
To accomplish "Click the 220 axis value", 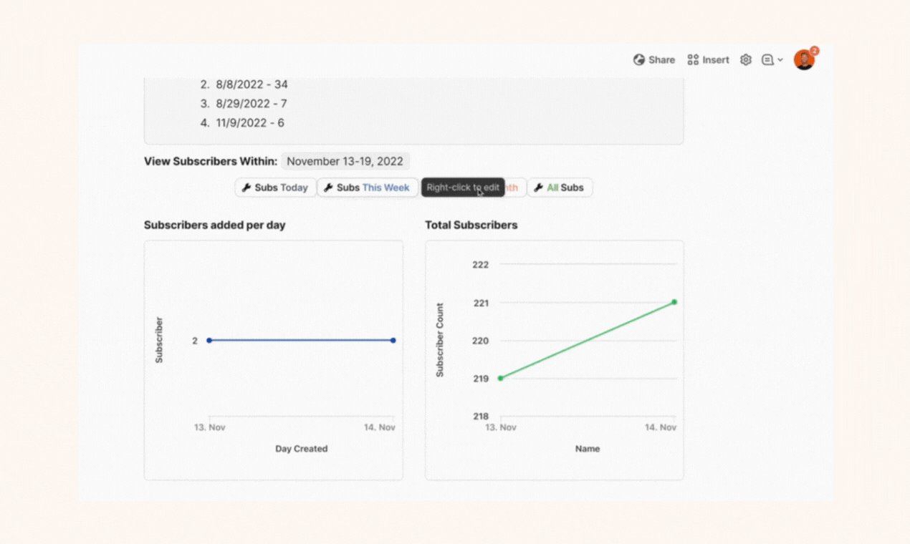I will pyautogui.click(x=480, y=341).
